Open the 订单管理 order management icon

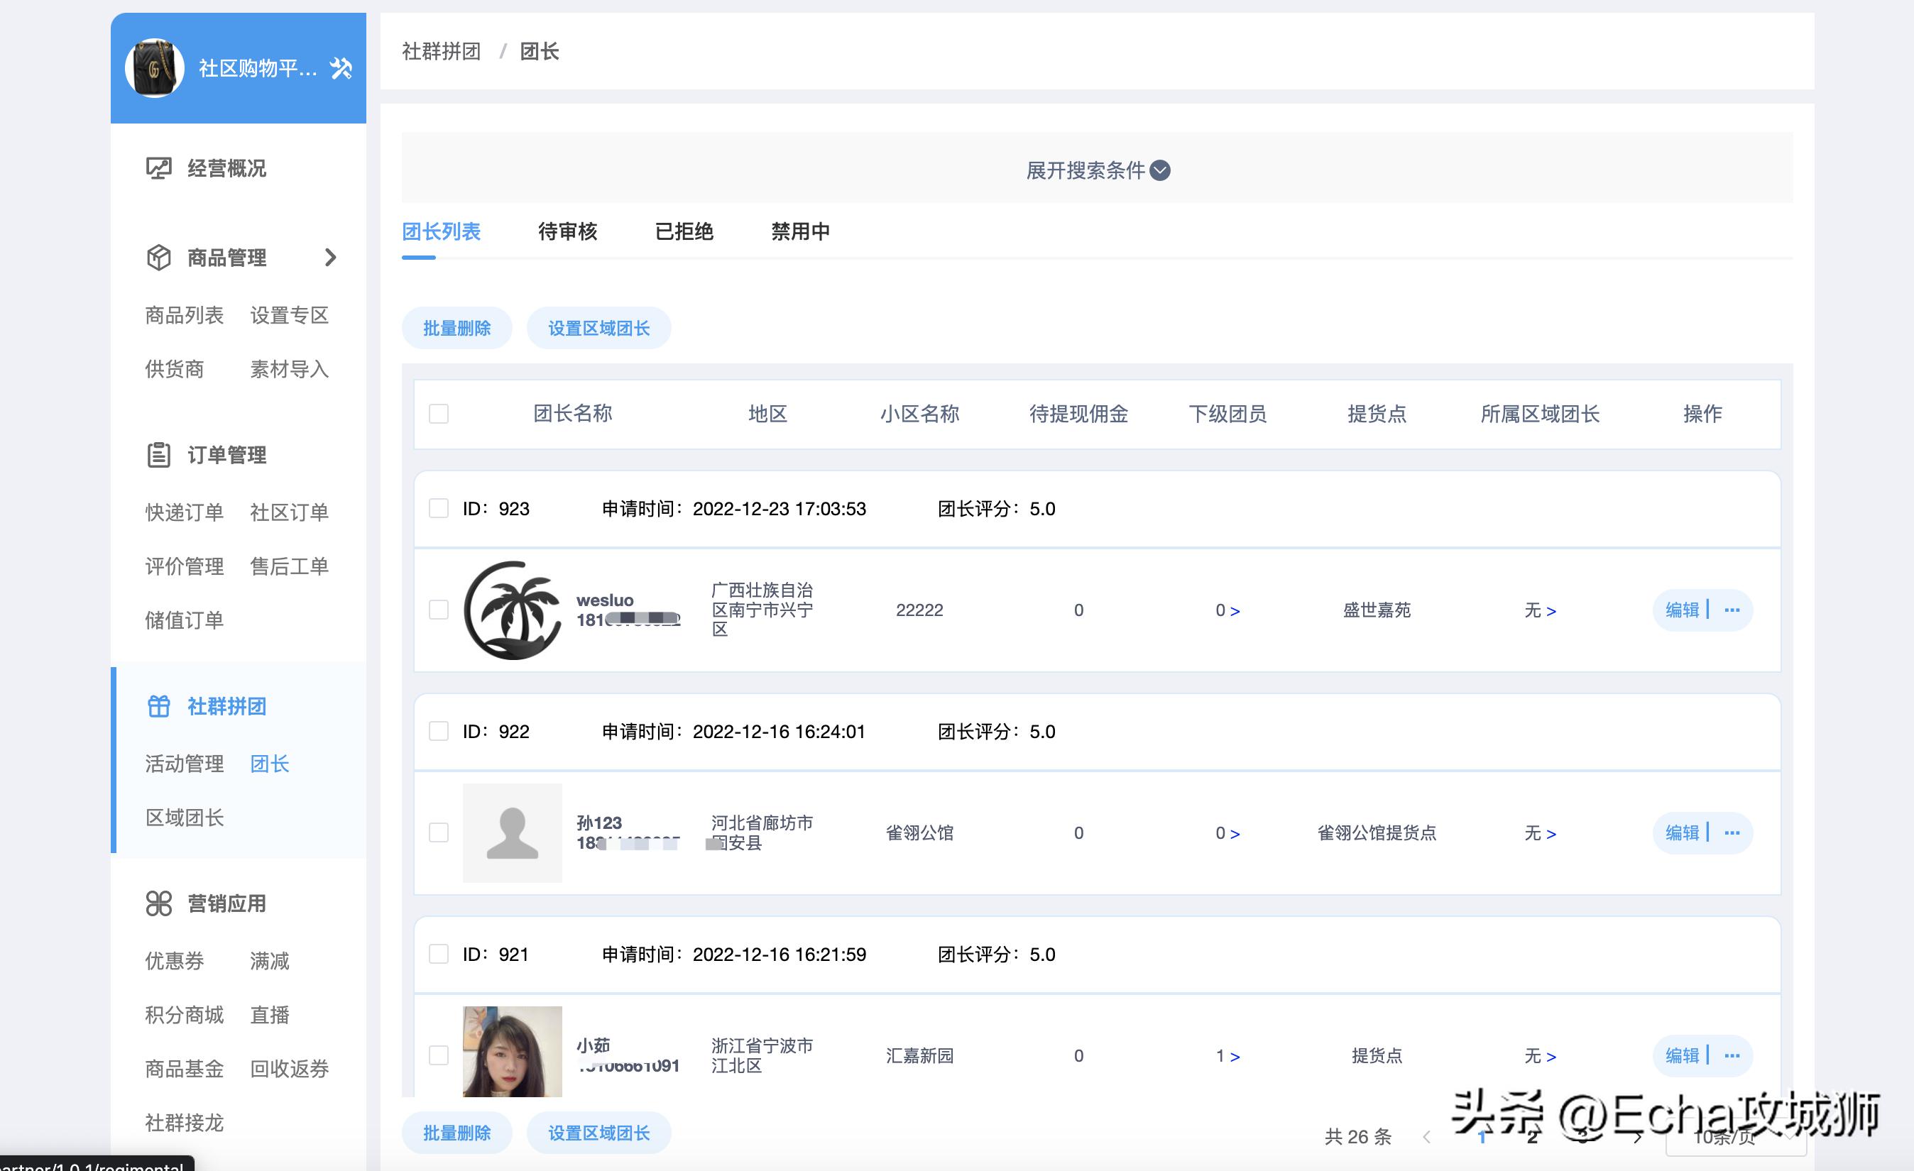point(158,456)
